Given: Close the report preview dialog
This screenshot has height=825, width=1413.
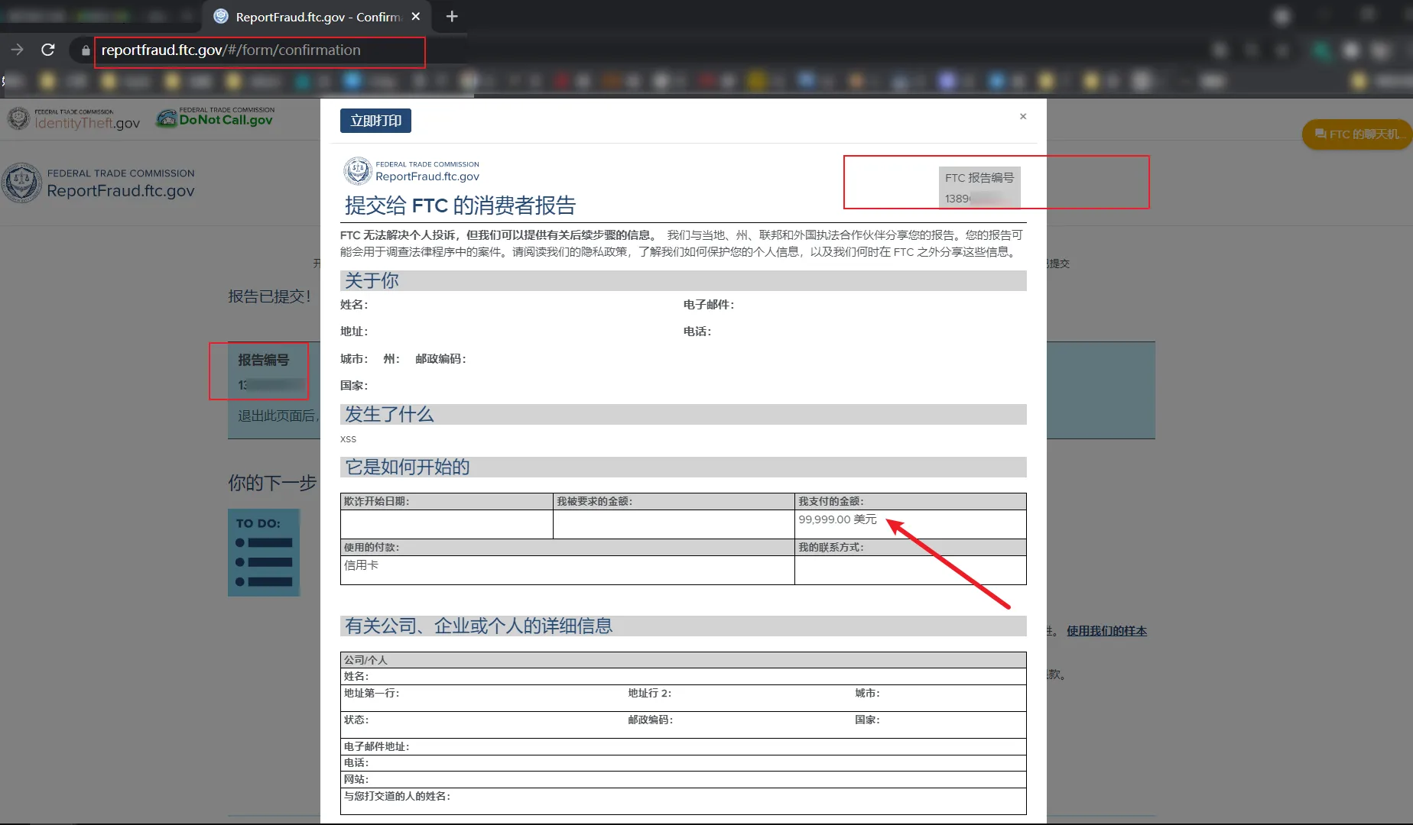Looking at the screenshot, I should point(1023,117).
